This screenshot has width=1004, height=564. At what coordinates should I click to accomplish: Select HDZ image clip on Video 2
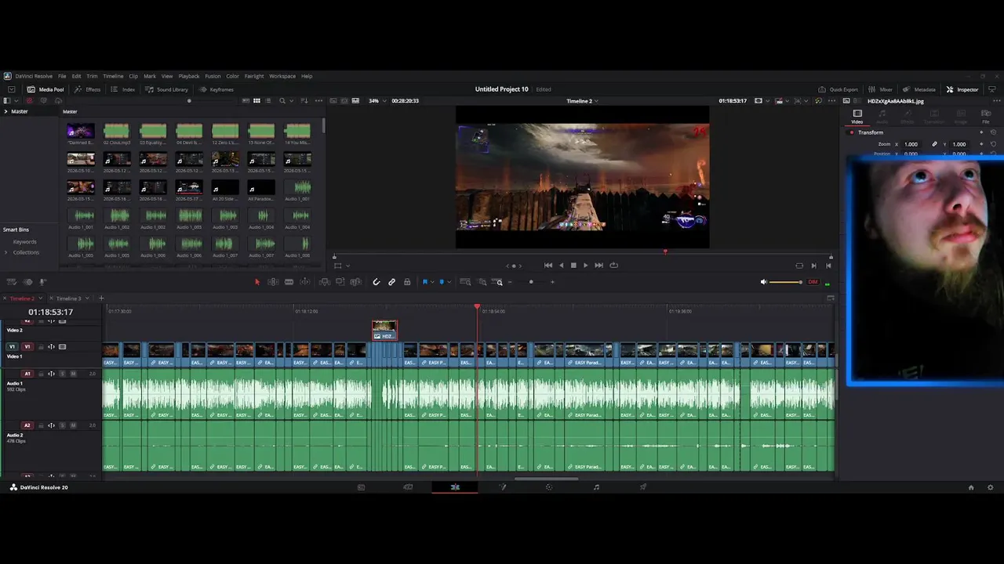pyautogui.click(x=384, y=330)
